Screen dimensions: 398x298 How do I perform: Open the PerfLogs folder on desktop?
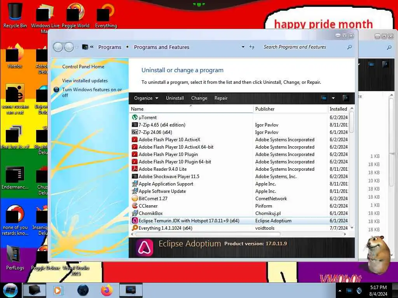[15, 257]
